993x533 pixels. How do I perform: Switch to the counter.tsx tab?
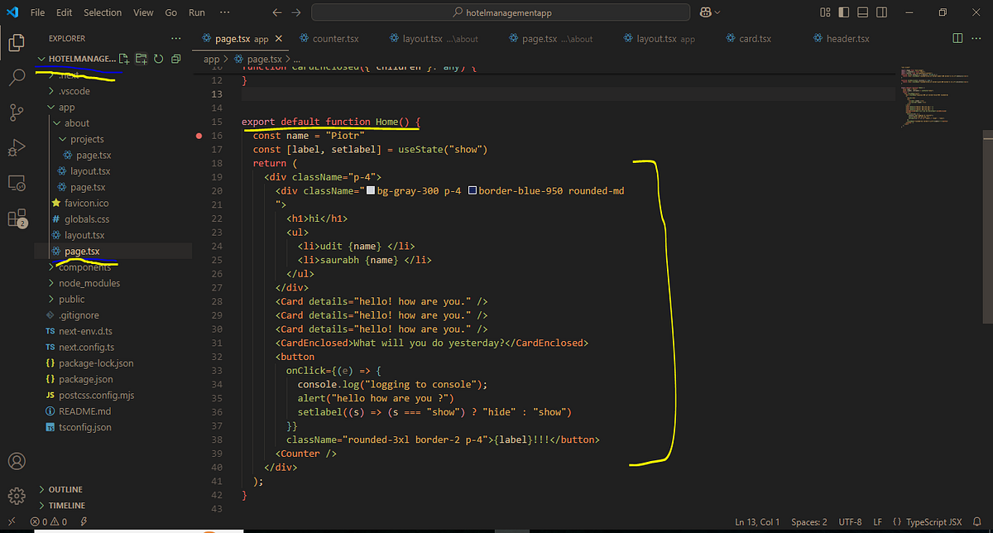point(337,38)
